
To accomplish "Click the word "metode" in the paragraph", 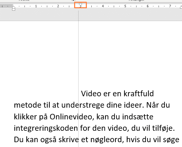I will tap(28, 105).
